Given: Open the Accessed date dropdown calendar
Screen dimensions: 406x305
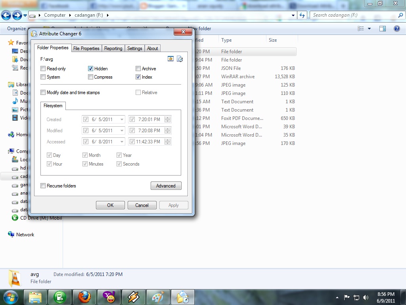Looking at the screenshot, I should 122,142.
